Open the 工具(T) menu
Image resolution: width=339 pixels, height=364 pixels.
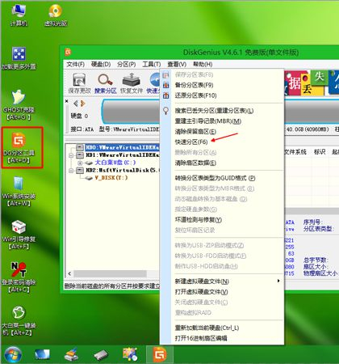(152, 65)
